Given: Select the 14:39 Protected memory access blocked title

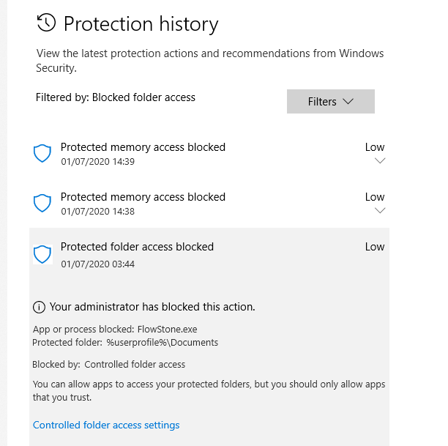Looking at the screenshot, I should click(x=143, y=147).
